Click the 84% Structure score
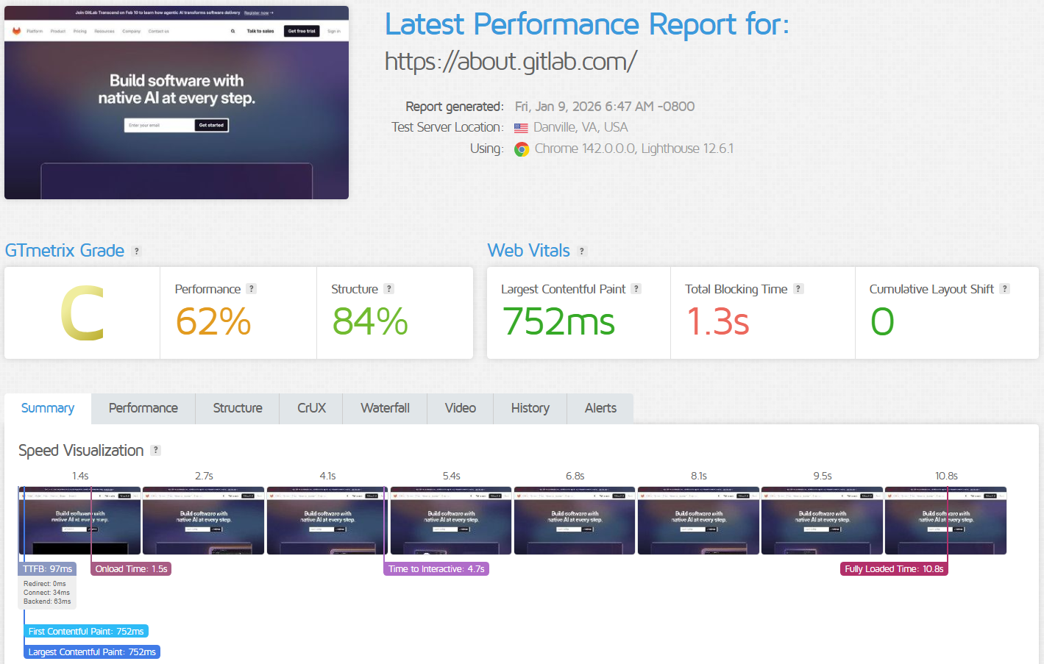The width and height of the screenshot is (1044, 664). [370, 322]
